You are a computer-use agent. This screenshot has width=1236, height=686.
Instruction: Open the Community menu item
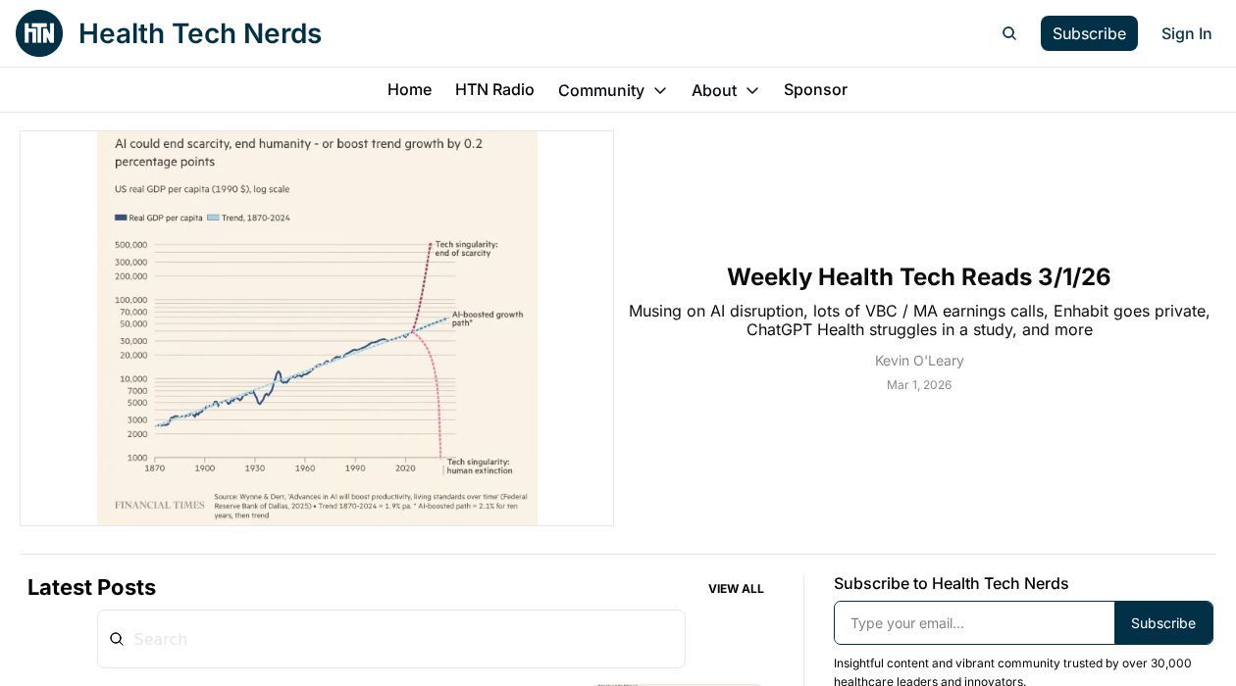click(x=600, y=90)
